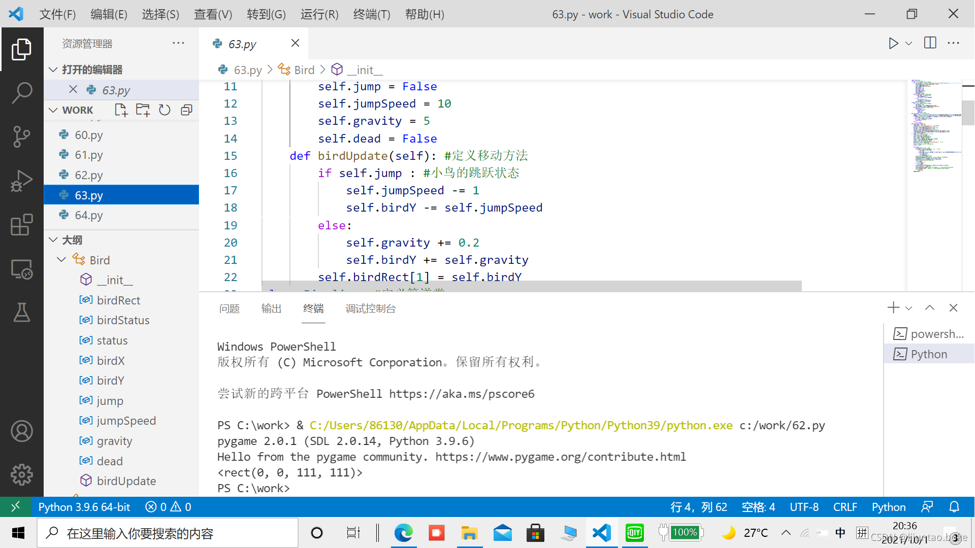The height and width of the screenshot is (548, 975).
Task: Open the Source Control view
Action: click(21, 136)
